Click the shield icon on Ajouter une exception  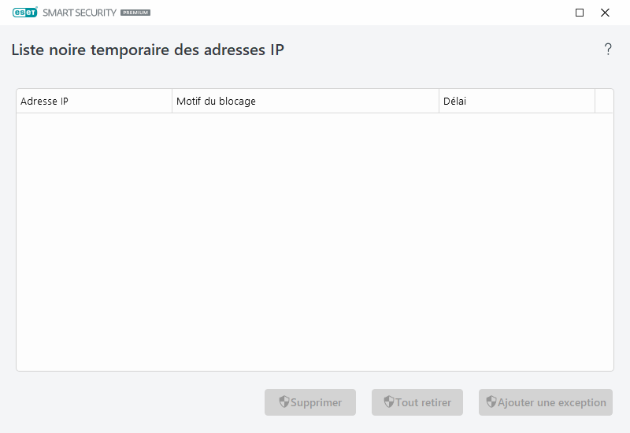click(491, 402)
